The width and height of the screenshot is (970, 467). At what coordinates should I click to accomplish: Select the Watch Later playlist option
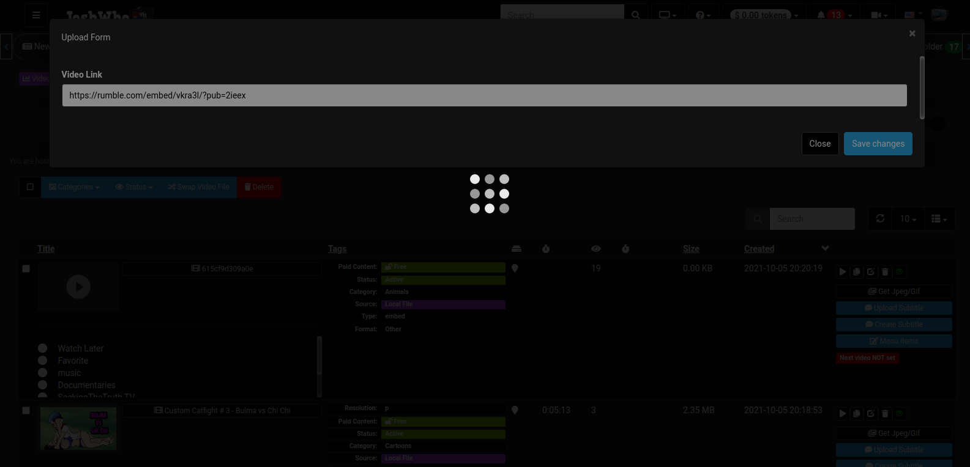[43, 348]
